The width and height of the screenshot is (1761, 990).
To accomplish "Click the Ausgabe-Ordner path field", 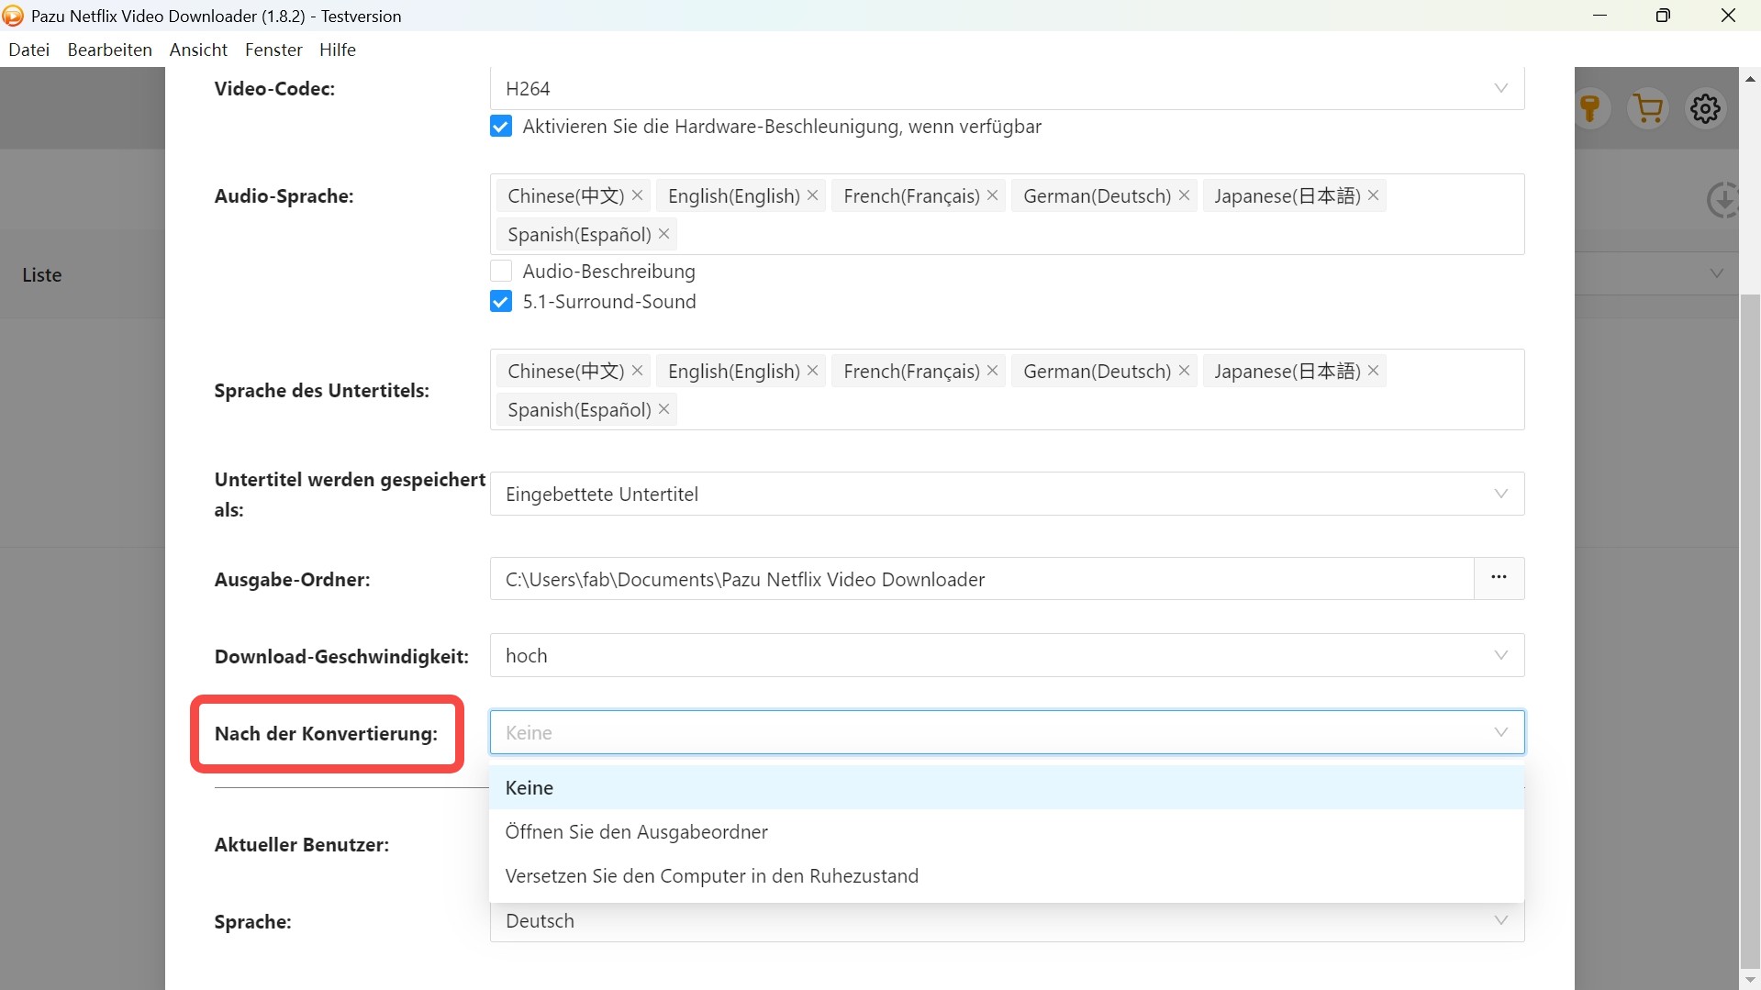I will coord(981,580).
